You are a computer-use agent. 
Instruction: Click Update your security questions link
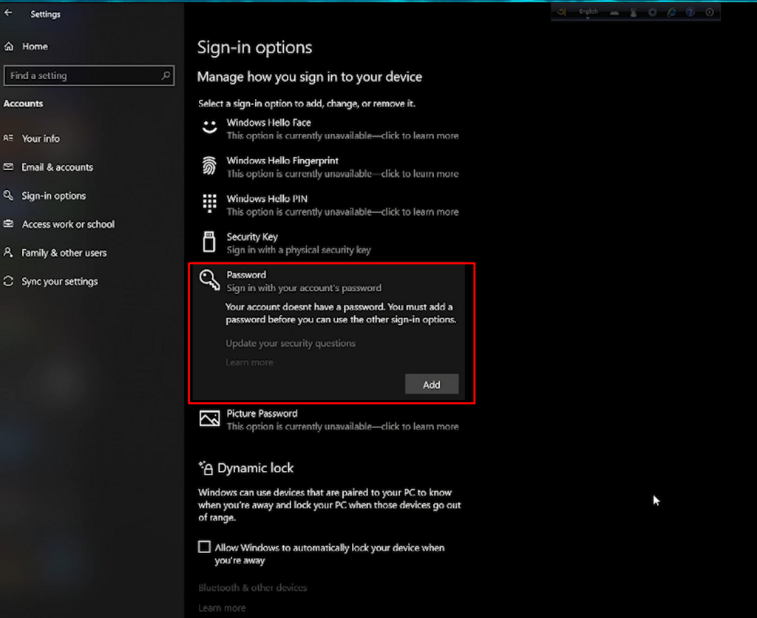tap(291, 343)
